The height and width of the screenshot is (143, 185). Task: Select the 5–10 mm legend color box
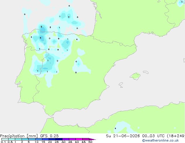click(32, 139)
